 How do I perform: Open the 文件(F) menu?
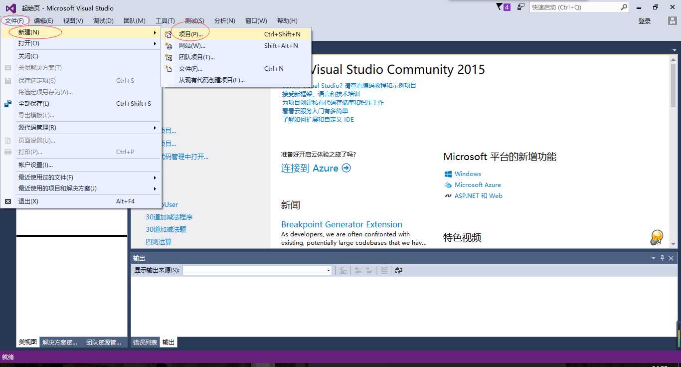click(14, 20)
